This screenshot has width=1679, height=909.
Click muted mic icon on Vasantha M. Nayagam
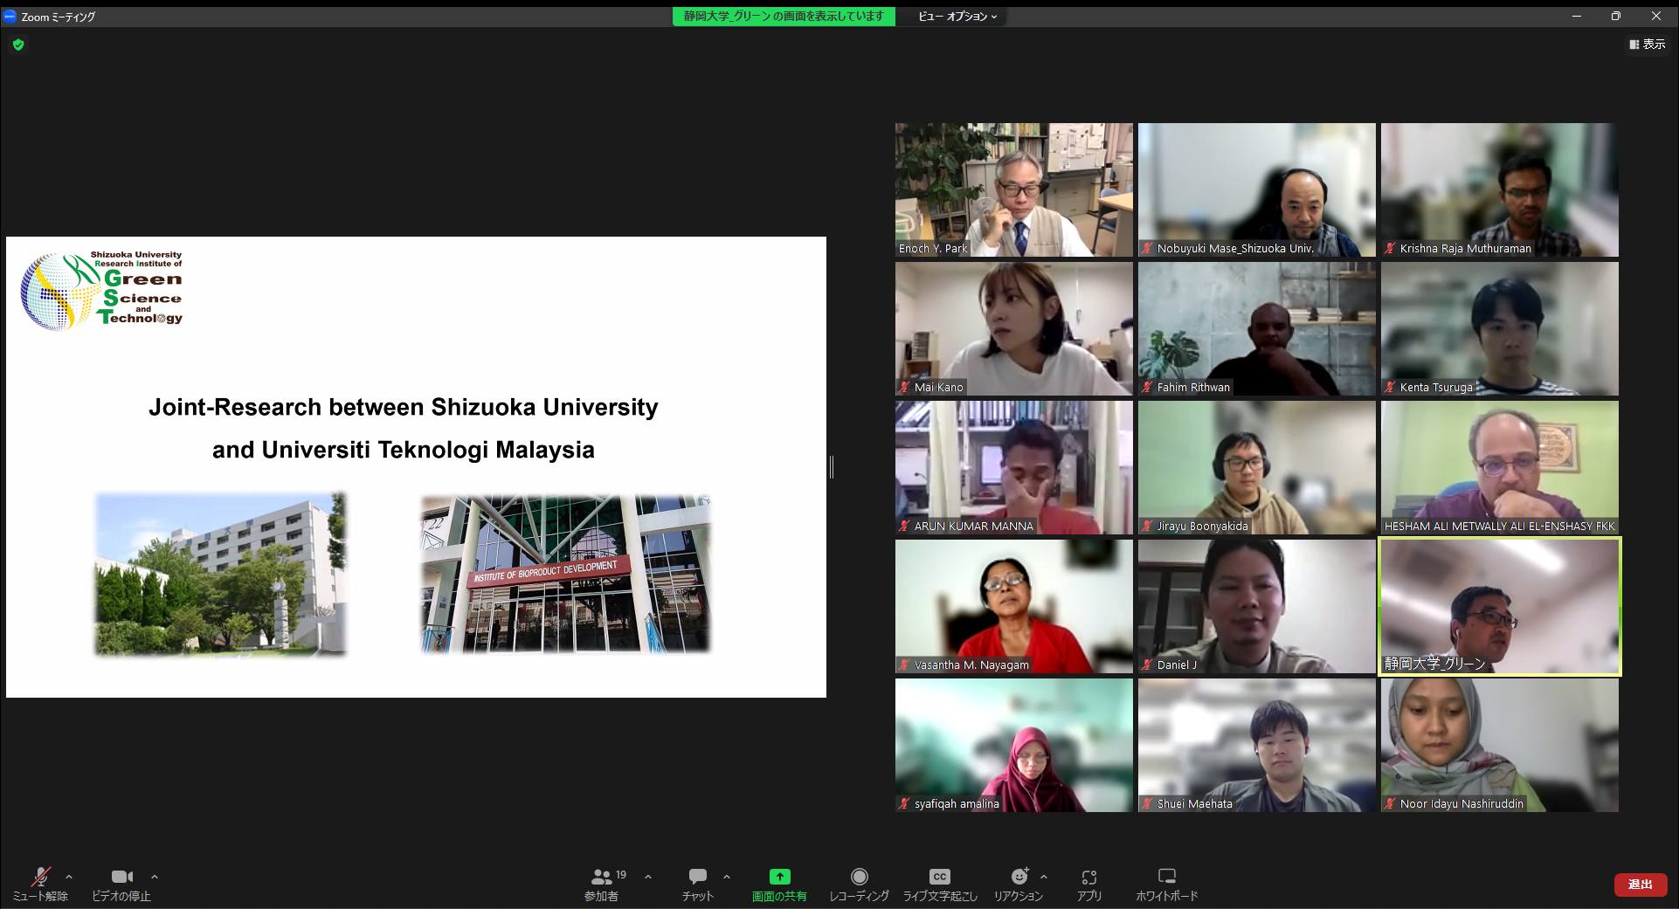point(905,665)
